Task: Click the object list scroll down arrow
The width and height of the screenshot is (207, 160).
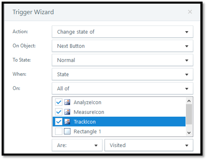Action: click(x=189, y=133)
